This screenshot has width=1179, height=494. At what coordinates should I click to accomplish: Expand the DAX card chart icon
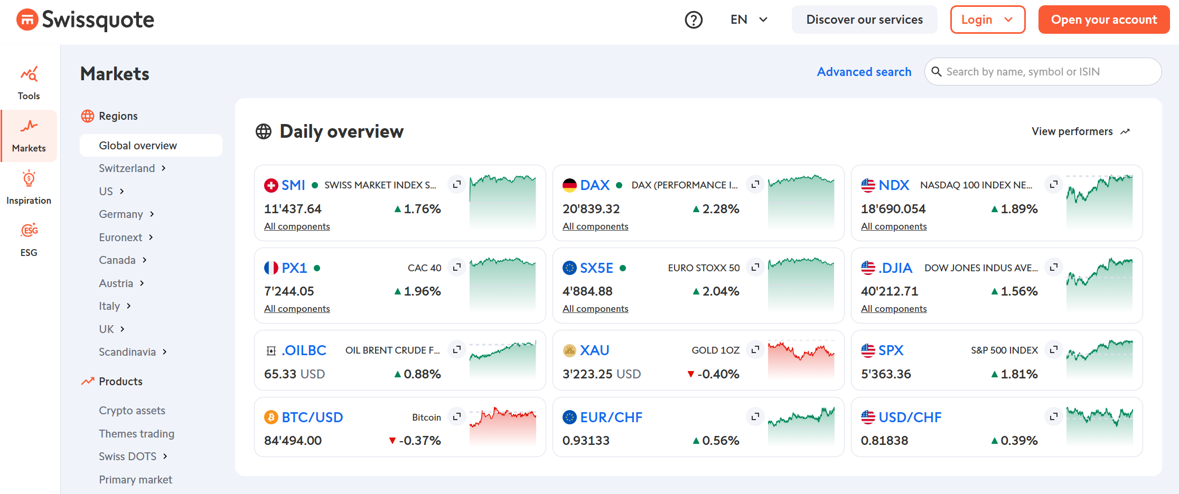pyautogui.click(x=755, y=184)
